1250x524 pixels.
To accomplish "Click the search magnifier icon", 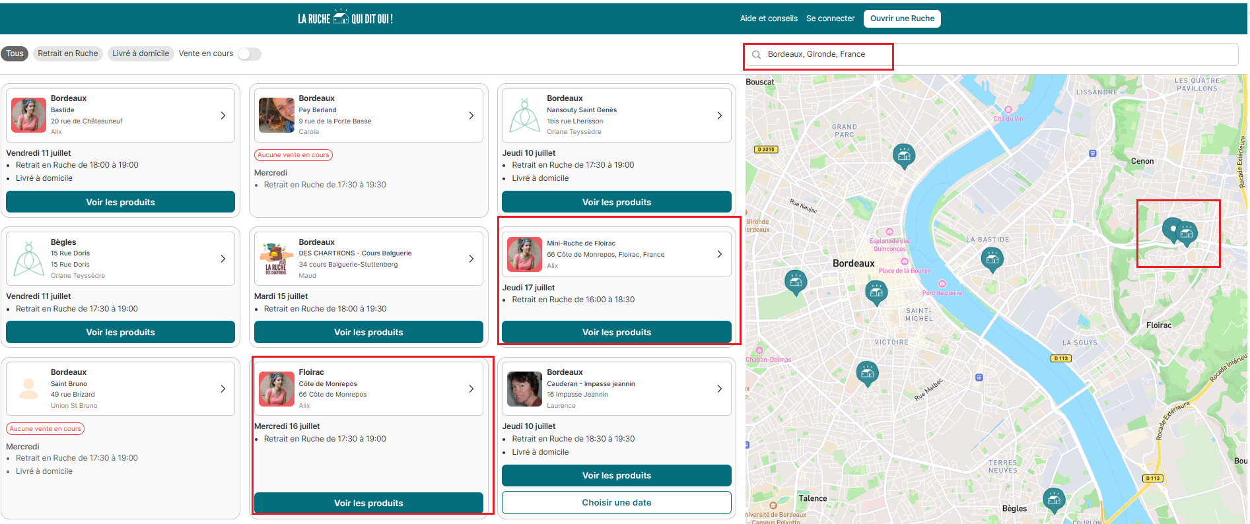I will [x=757, y=55].
